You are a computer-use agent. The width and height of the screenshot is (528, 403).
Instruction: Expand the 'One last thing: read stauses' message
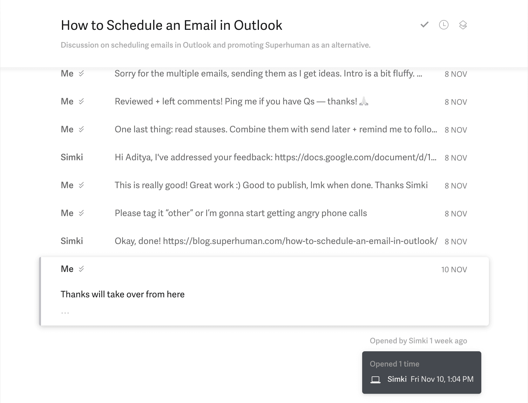(x=275, y=129)
